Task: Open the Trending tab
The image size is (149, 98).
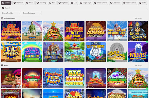Action: tap(41, 3)
